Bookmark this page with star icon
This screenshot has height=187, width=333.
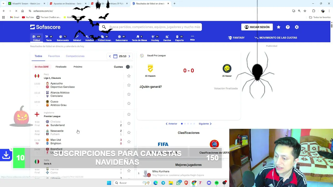pos(305,11)
